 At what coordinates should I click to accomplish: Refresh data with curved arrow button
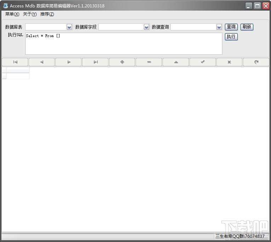click(256, 62)
